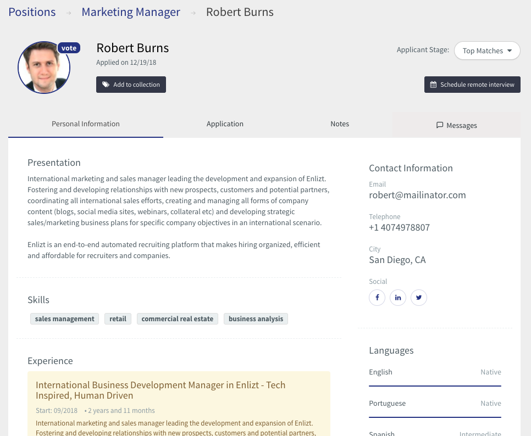Viewport: 531px width, 436px height.
Task: Click Start: 09/2018 date text
Action: (57, 411)
